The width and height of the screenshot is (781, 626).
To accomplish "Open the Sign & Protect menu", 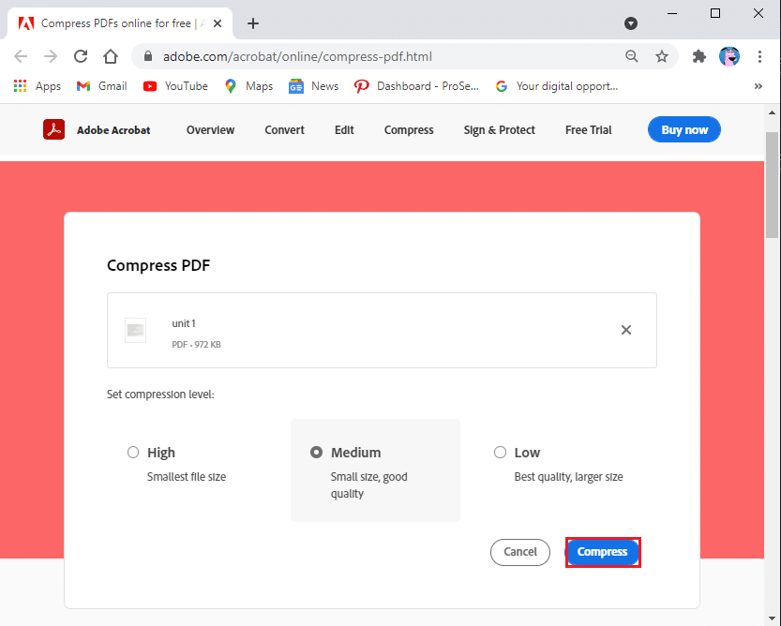I will [x=499, y=130].
